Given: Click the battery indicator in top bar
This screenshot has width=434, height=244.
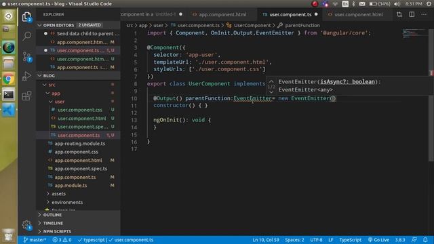Looking at the screenshot, I should click(x=380, y=4).
